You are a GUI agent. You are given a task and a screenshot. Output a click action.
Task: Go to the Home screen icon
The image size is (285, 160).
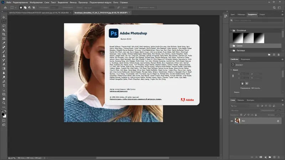pyautogui.click(x=5, y=7)
